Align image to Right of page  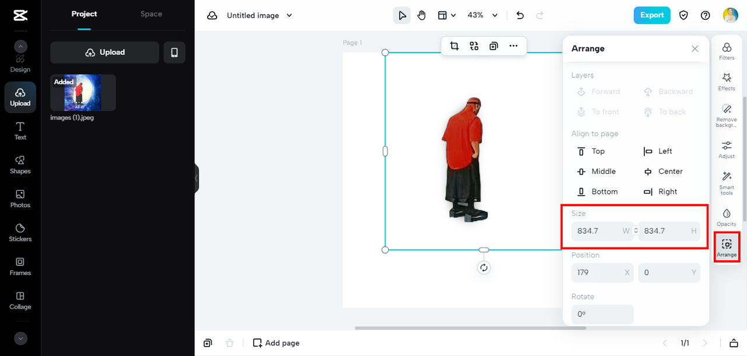coord(660,191)
